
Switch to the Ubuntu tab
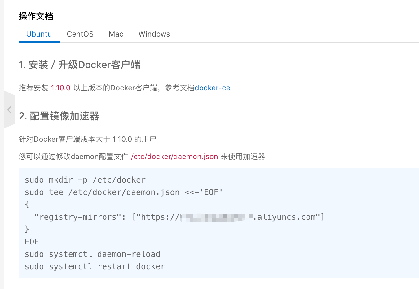[x=39, y=34]
